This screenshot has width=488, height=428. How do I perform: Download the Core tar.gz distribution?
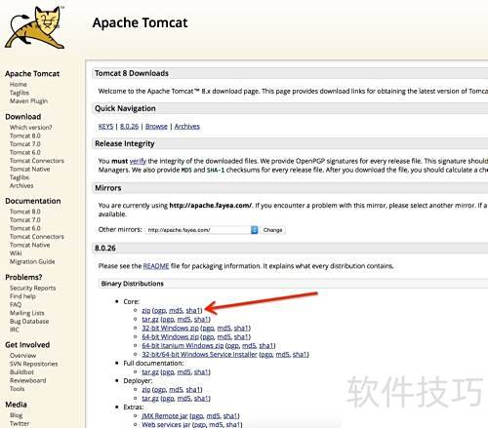pos(150,320)
